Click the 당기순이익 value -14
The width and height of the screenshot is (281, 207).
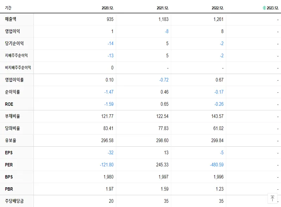[x=111, y=43]
